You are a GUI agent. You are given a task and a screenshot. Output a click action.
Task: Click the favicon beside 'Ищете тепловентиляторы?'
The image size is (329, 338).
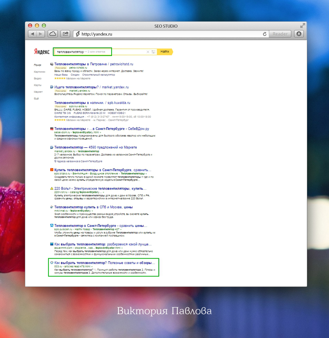[52, 87]
